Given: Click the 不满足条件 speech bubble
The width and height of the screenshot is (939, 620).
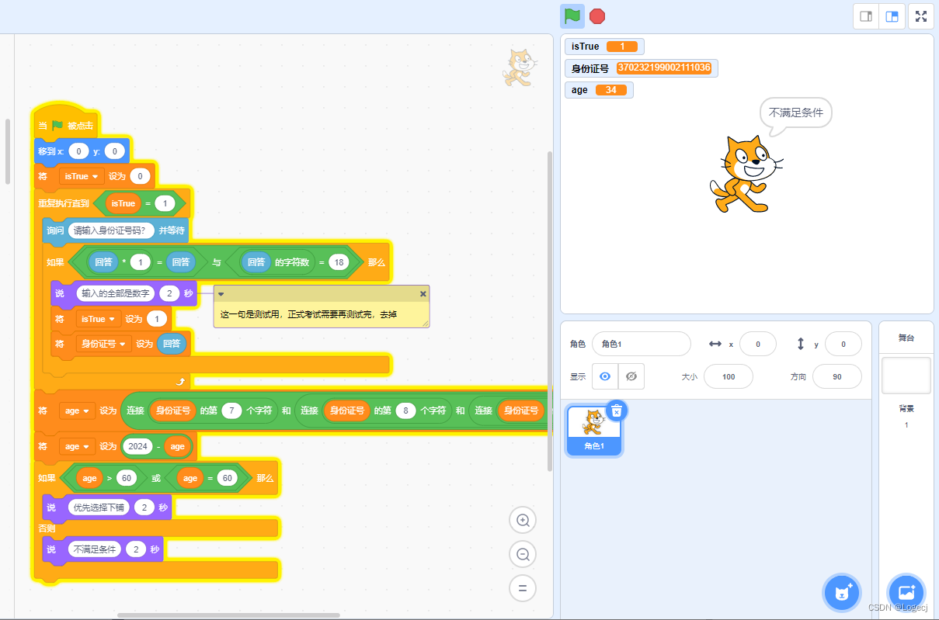Looking at the screenshot, I should tap(796, 113).
